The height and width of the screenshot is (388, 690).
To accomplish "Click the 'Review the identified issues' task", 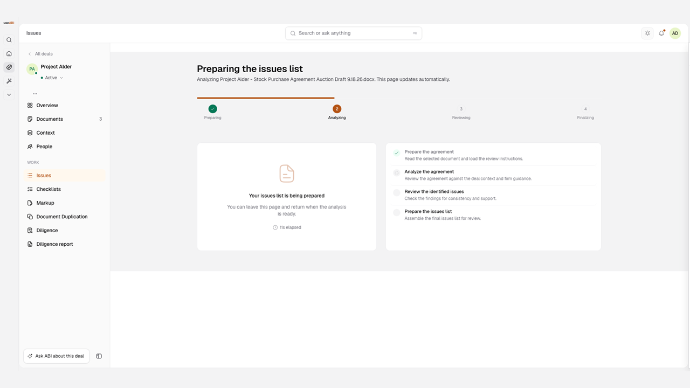I will [x=493, y=195].
